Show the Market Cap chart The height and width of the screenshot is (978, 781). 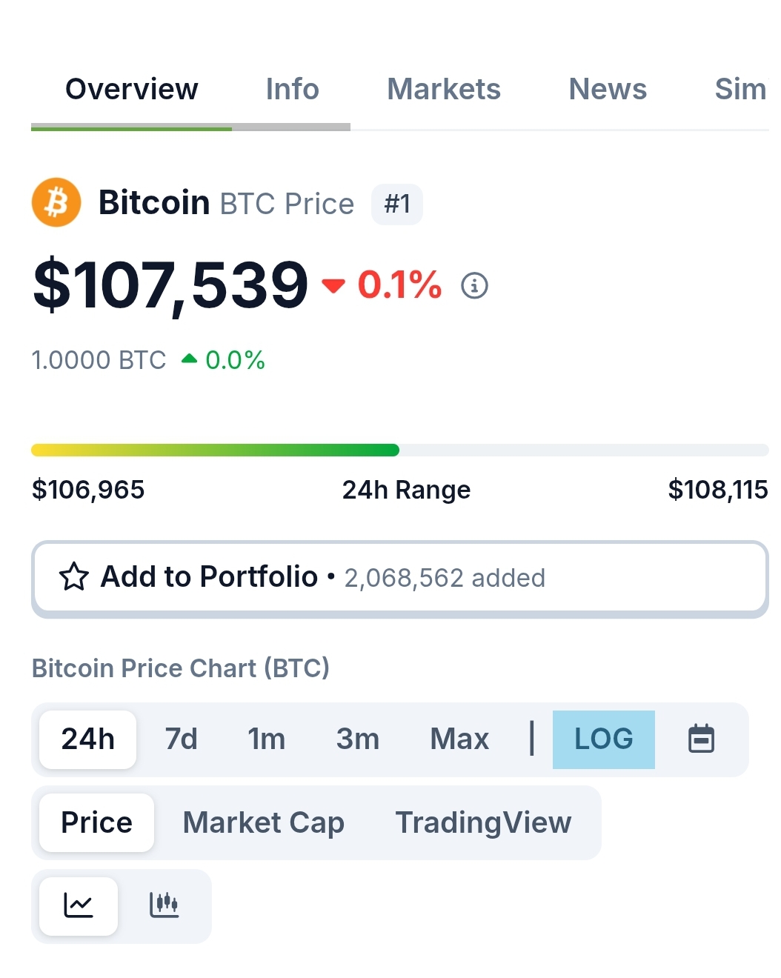264,822
